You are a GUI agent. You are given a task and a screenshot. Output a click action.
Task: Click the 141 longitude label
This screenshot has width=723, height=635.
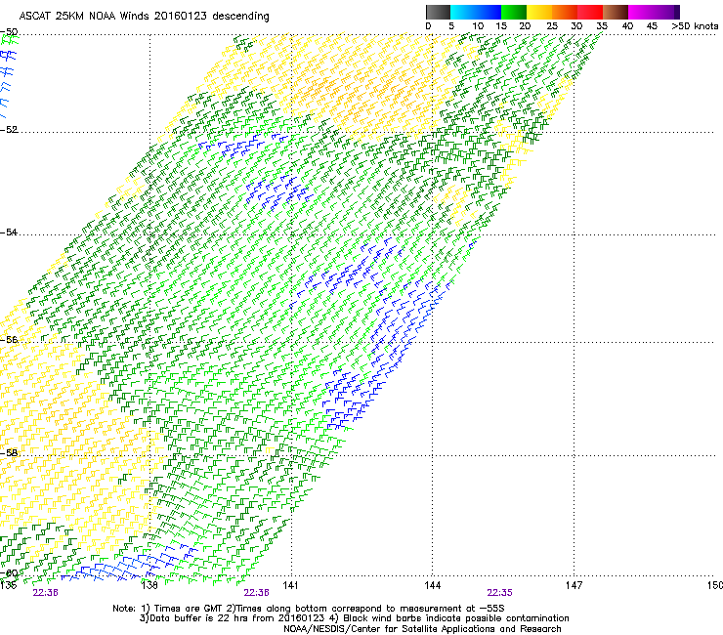pos(290,585)
